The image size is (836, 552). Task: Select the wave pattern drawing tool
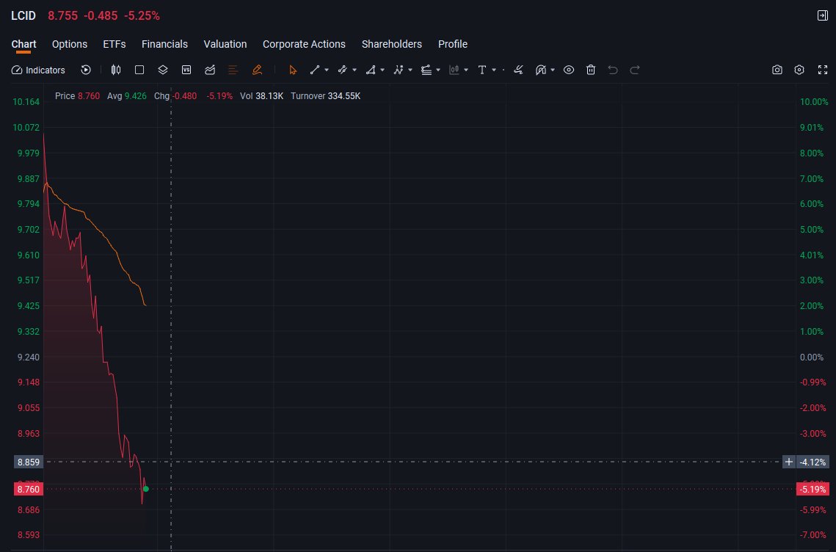click(x=399, y=70)
